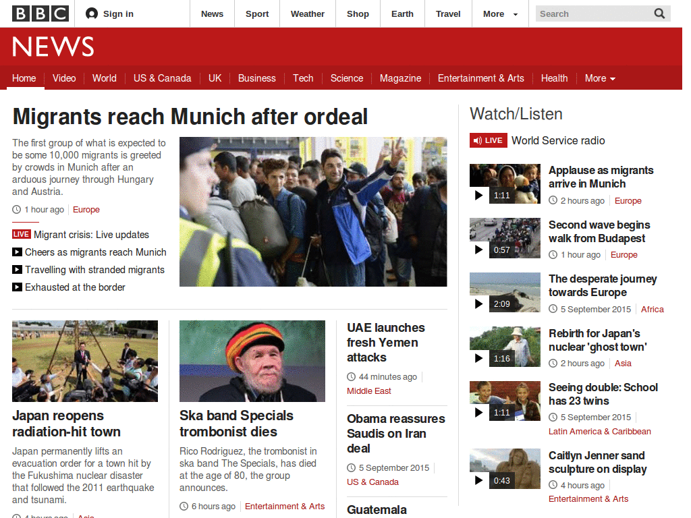The image size is (691, 518).
Task: Click the Japan radiation town photo
Action: (x=84, y=362)
